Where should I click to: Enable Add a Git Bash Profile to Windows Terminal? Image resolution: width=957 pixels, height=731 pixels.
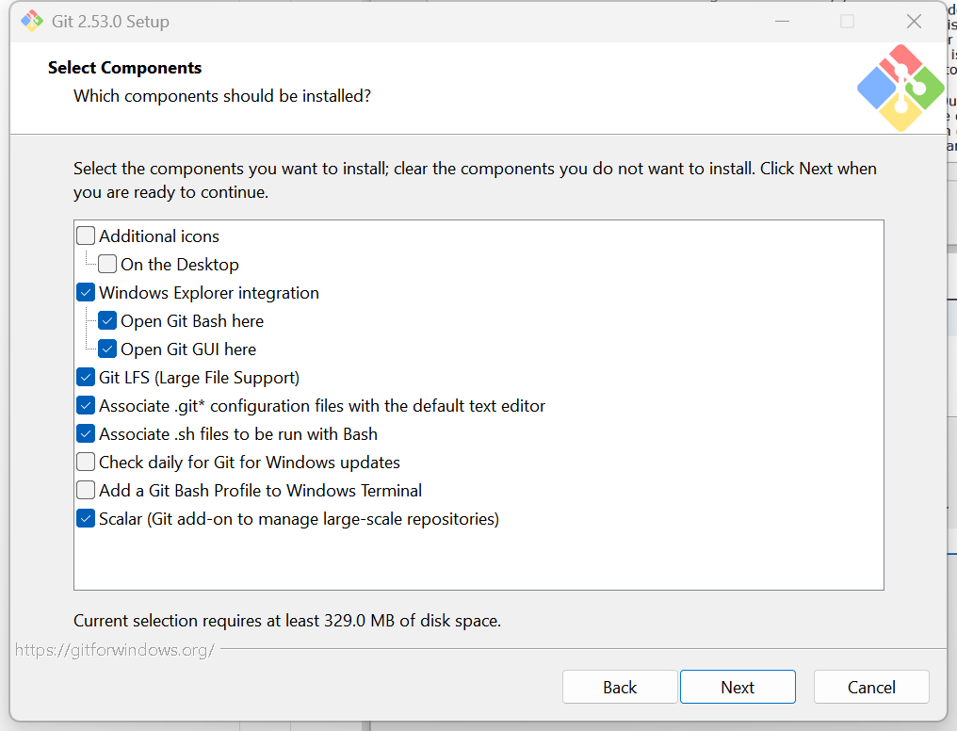point(86,490)
